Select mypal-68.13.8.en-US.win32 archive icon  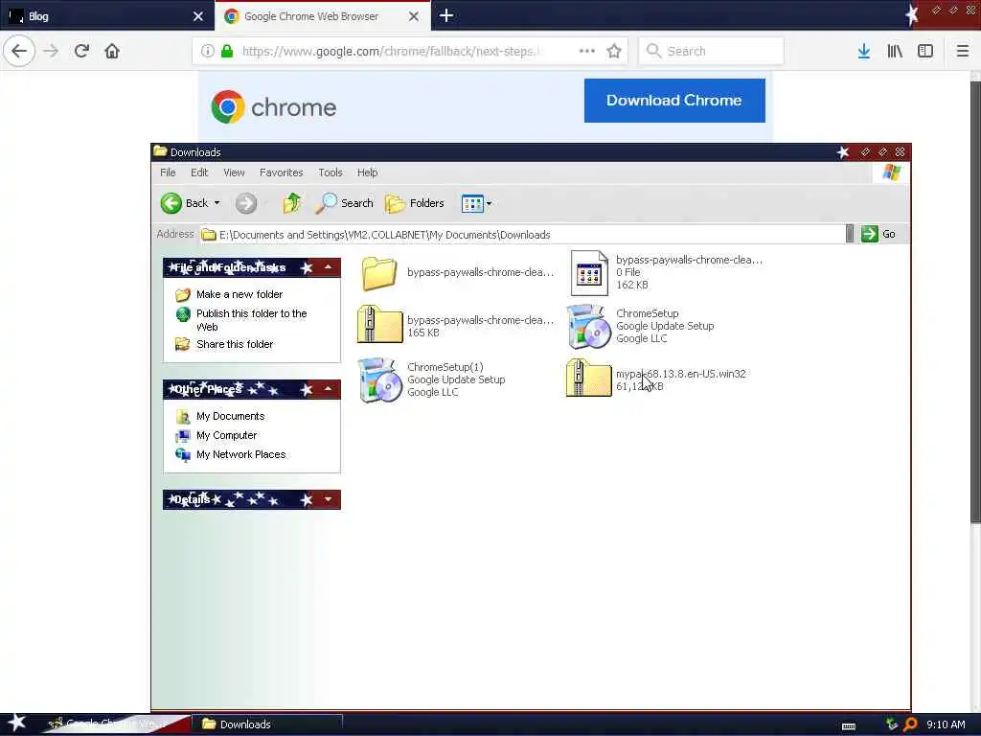[588, 378]
